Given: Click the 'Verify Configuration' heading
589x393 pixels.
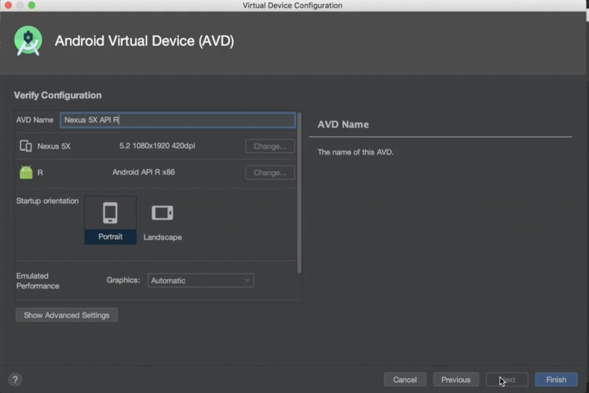Looking at the screenshot, I should (58, 95).
